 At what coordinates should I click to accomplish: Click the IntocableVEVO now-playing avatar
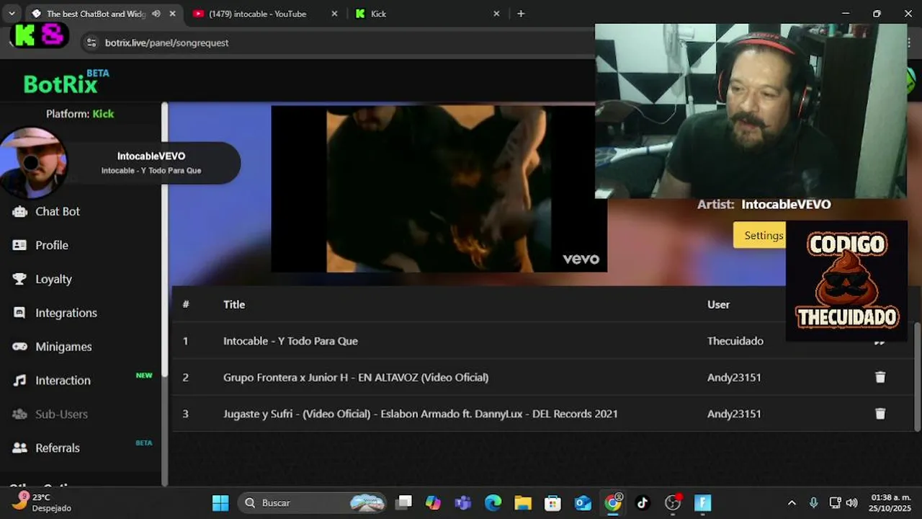click(34, 163)
